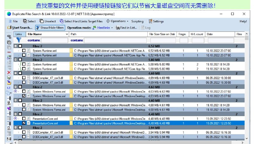Click the LZ compression sidebar icon
This screenshot has width=254, height=144.
pos(9,88)
